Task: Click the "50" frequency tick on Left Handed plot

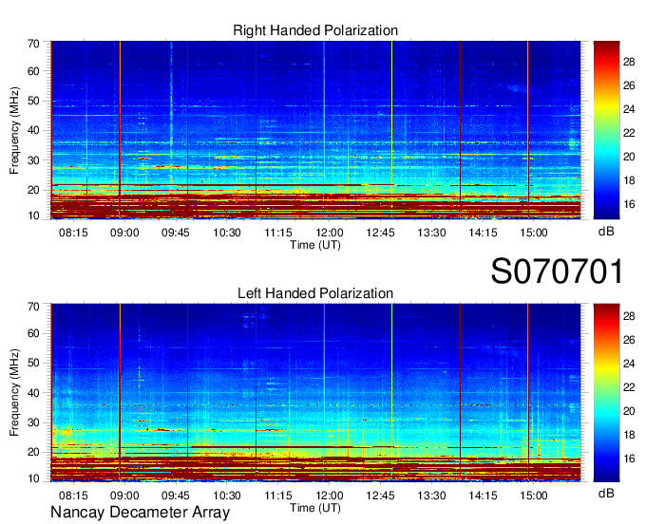Action: (x=33, y=363)
